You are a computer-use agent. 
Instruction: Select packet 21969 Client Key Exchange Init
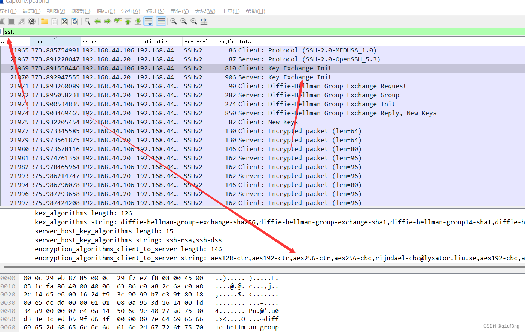pos(262,68)
